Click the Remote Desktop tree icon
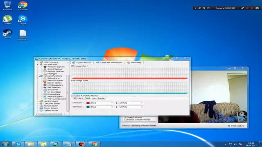This screenshot has width=262, height=147. pos(45,71)
